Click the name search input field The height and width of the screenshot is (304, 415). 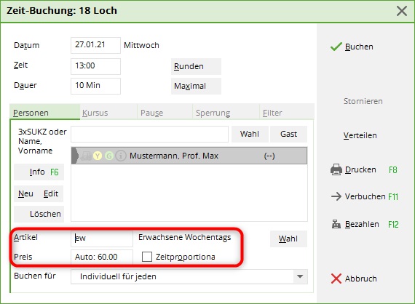tap(149, 134)
